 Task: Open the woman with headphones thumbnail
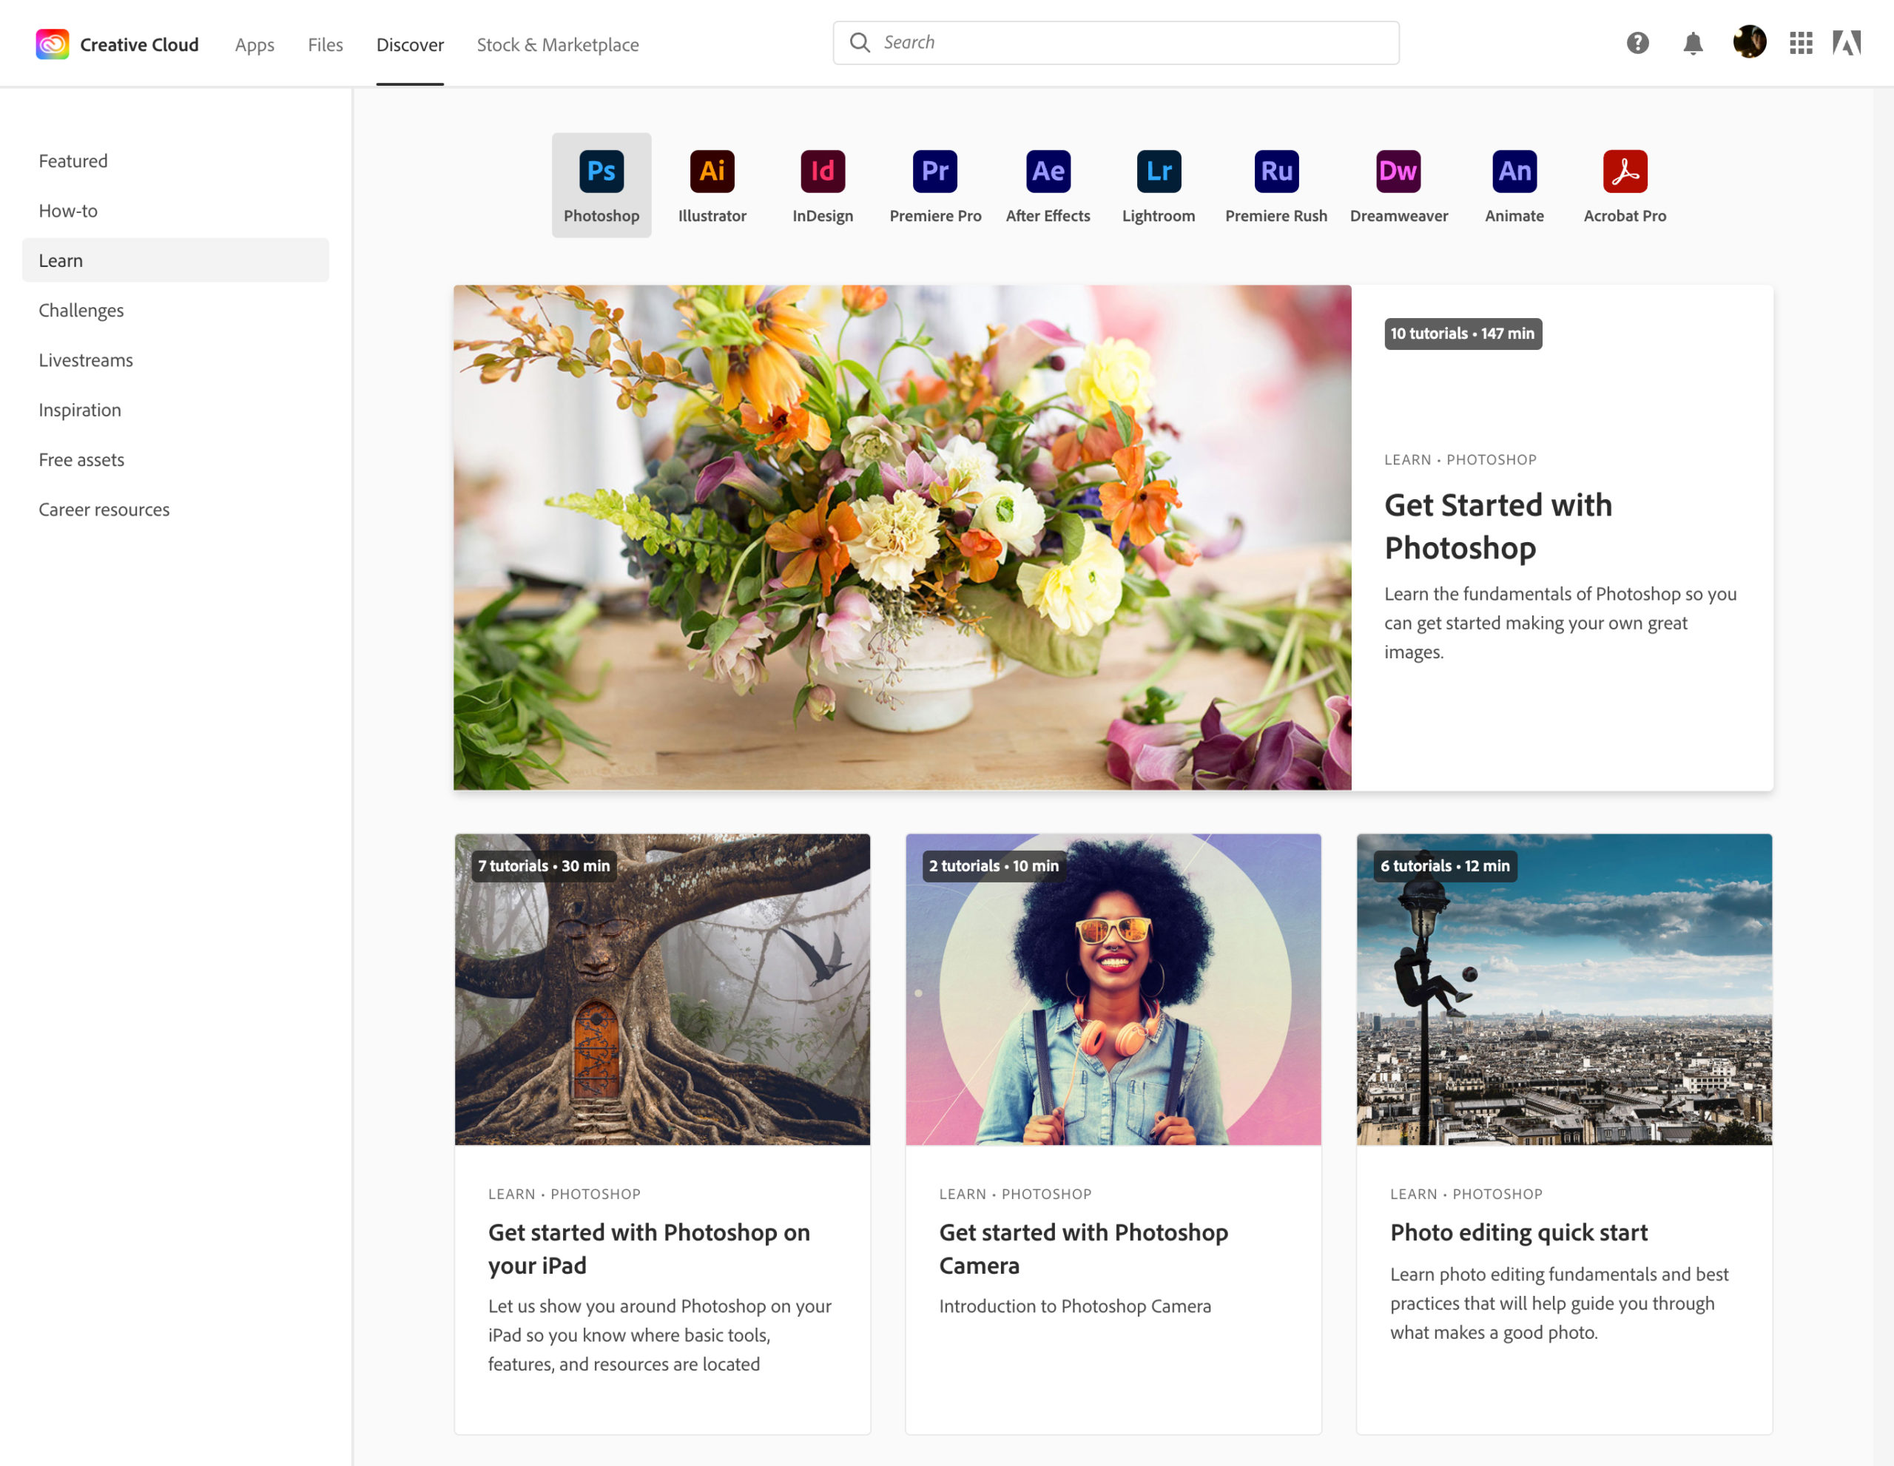point(1113,989)
